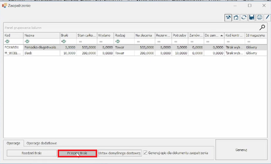Click the magnifying glass search icon
271x164 pixels.
click(262, 28)
